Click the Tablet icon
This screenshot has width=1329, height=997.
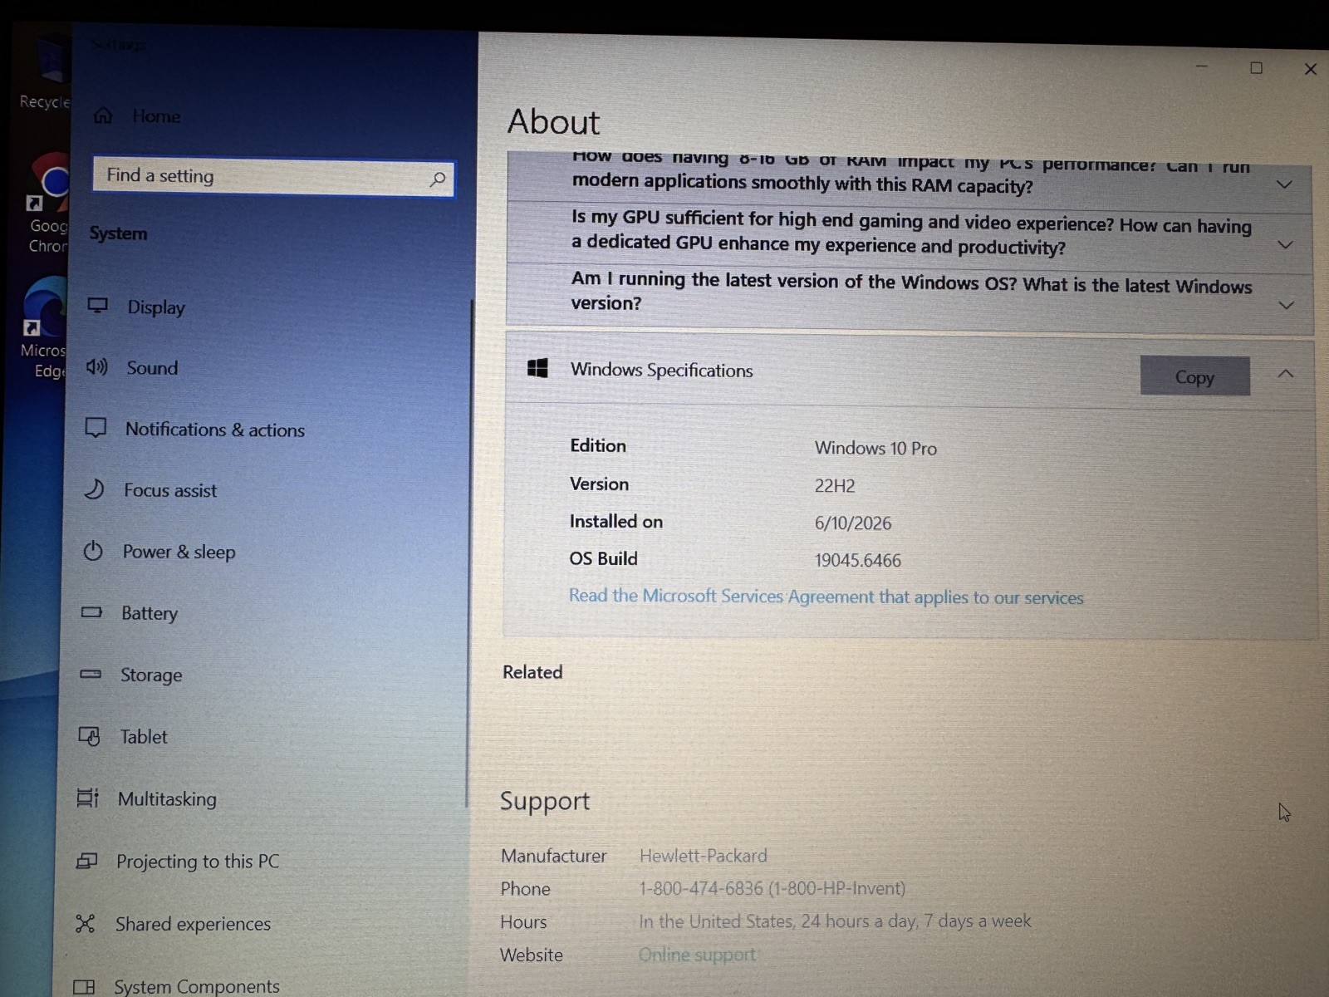89,736
